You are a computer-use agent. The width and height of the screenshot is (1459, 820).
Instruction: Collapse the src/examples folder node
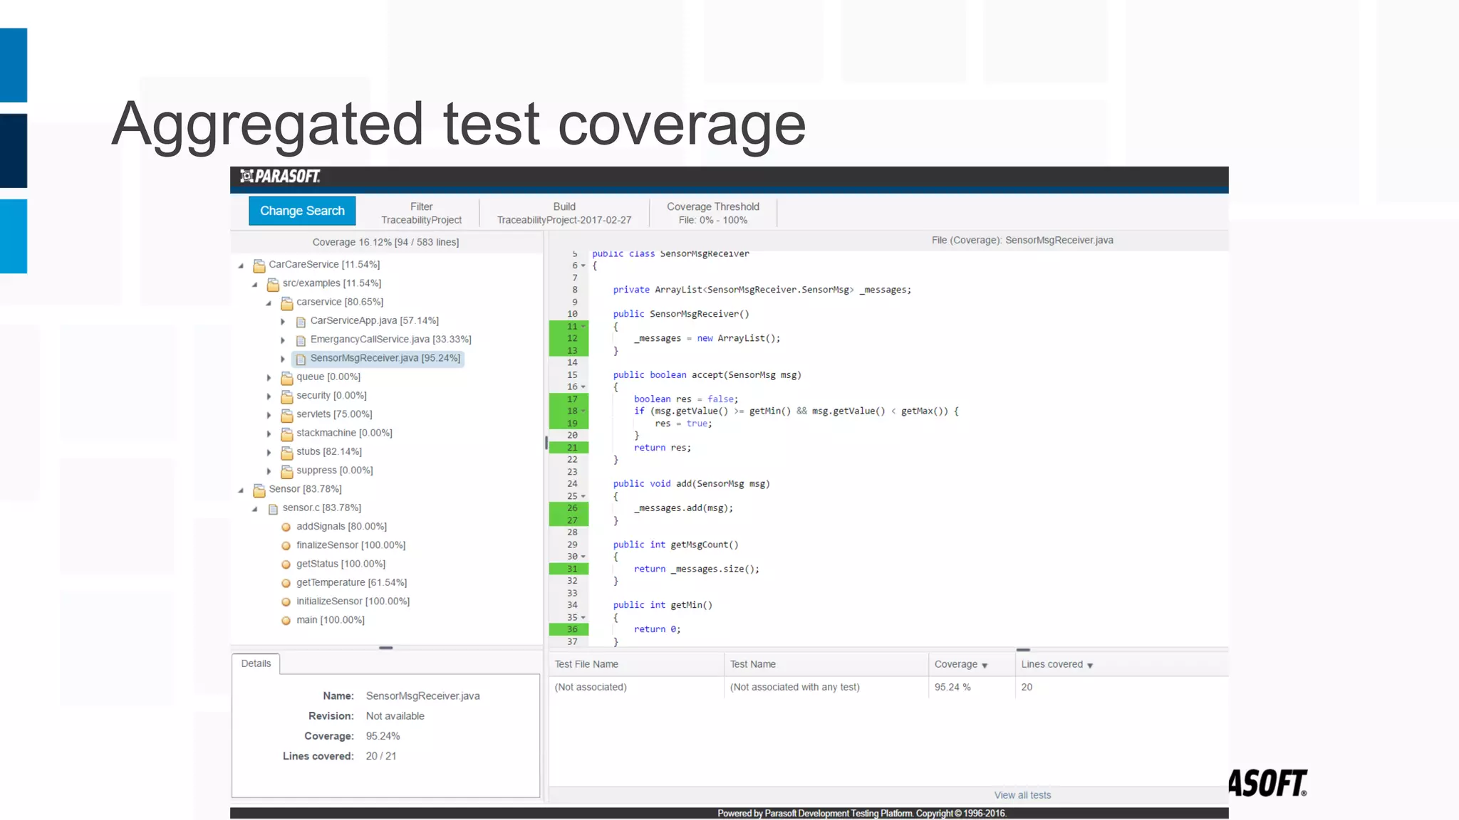tap(255, 284)
